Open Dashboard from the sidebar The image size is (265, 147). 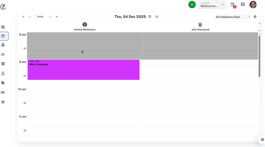tap(3, 27)
